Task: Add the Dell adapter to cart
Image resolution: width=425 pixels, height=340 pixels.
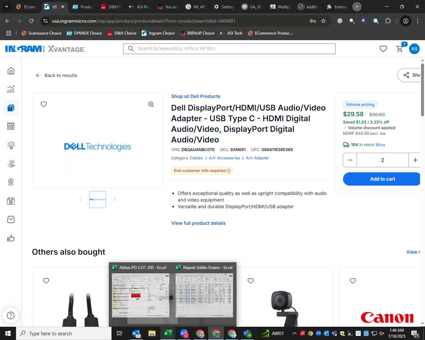Action: point(382,179)
